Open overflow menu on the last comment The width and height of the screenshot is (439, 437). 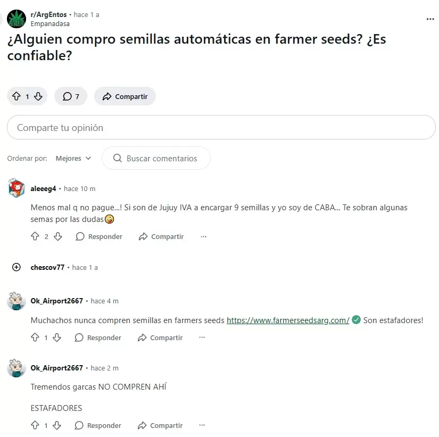point(202,425)
